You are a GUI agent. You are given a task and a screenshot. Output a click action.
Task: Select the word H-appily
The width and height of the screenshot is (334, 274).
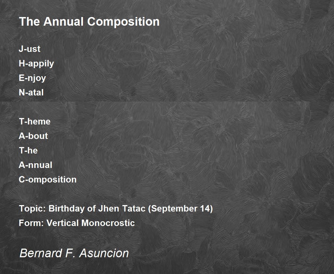36,64
